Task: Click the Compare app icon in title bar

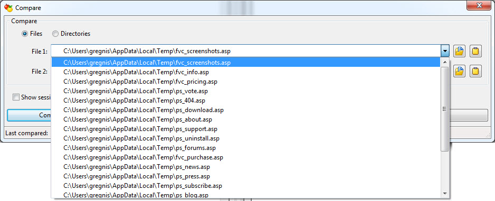Action: pyautogui.click(x=8, y=7)
